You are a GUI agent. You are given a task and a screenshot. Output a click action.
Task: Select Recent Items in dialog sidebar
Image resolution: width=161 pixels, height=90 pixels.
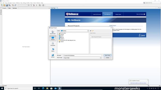click(x=53, y=32)
